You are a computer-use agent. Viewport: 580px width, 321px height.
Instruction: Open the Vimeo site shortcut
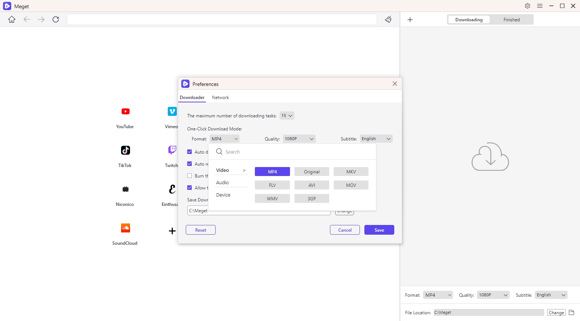pyautogui.click(x=172, y=111)
